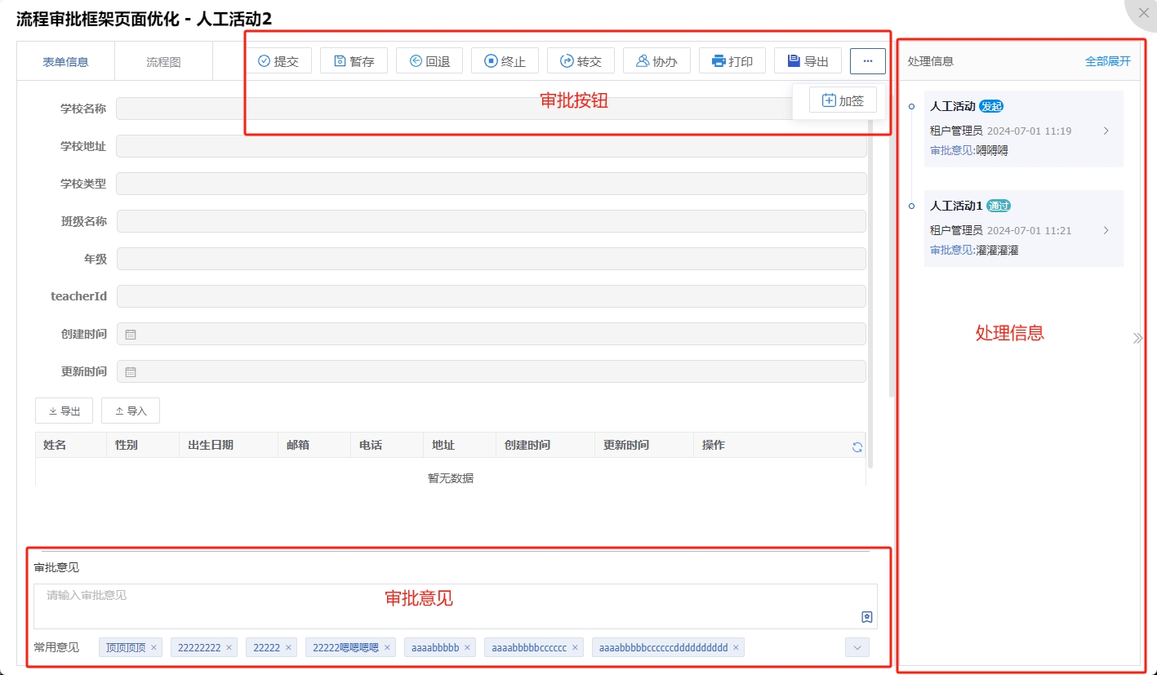Image resolution: width=1157 pixels, height=675 pixels.
Task: Open the ... more actions dropdown
Action: point(867,60)
